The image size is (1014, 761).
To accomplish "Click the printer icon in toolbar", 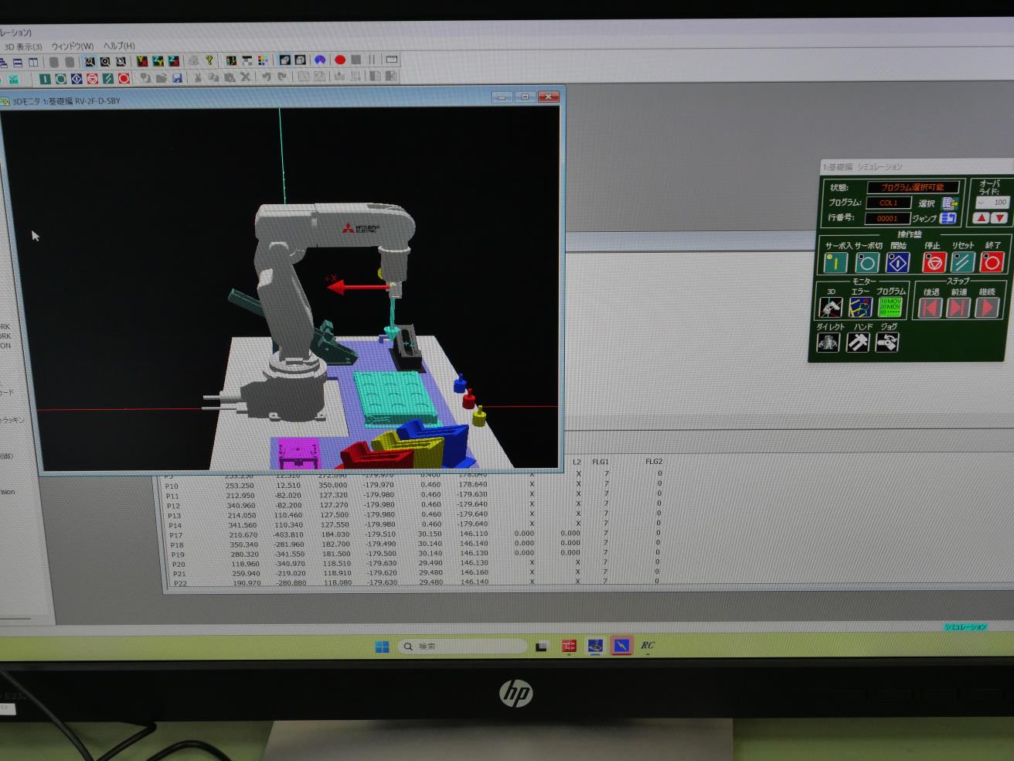I will pos(193,60).
